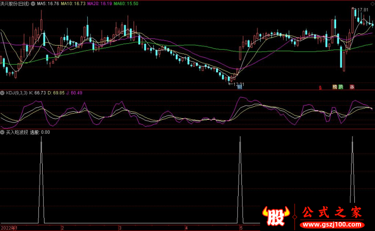Screen dimensions: 375x231
Task: Click the red bull 股 logo icon
Action: click(276, 215)
